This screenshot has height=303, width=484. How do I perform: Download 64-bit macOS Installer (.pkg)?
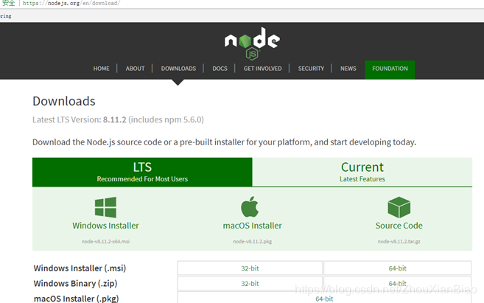pos(324,298)
